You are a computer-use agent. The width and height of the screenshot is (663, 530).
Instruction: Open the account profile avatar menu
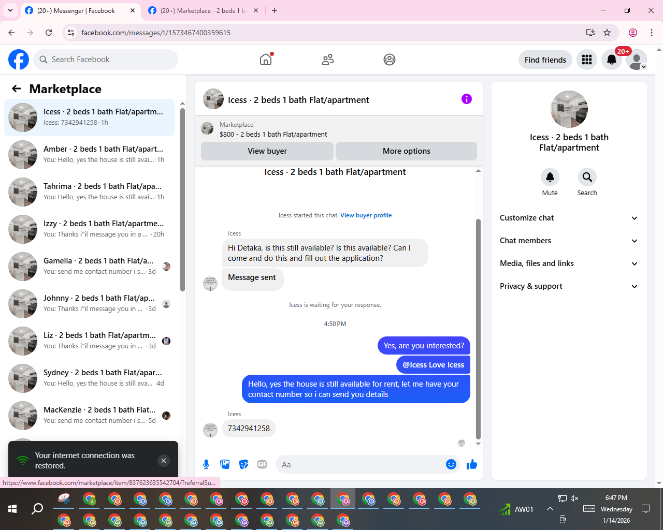click(x=637, y=60)
